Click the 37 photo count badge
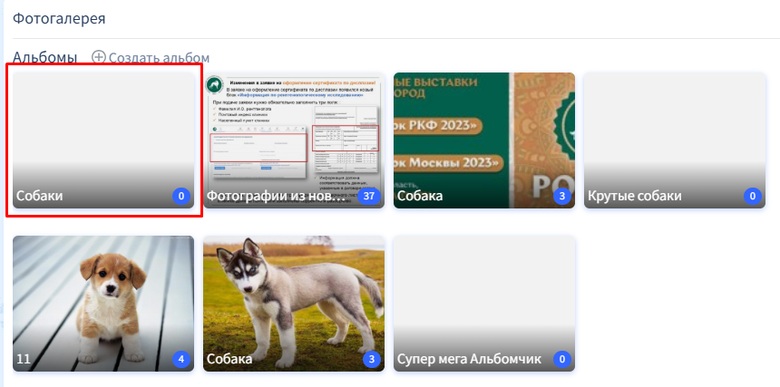Screen dimensions: 780x387 pyautogui.click(x=368, y=197)
